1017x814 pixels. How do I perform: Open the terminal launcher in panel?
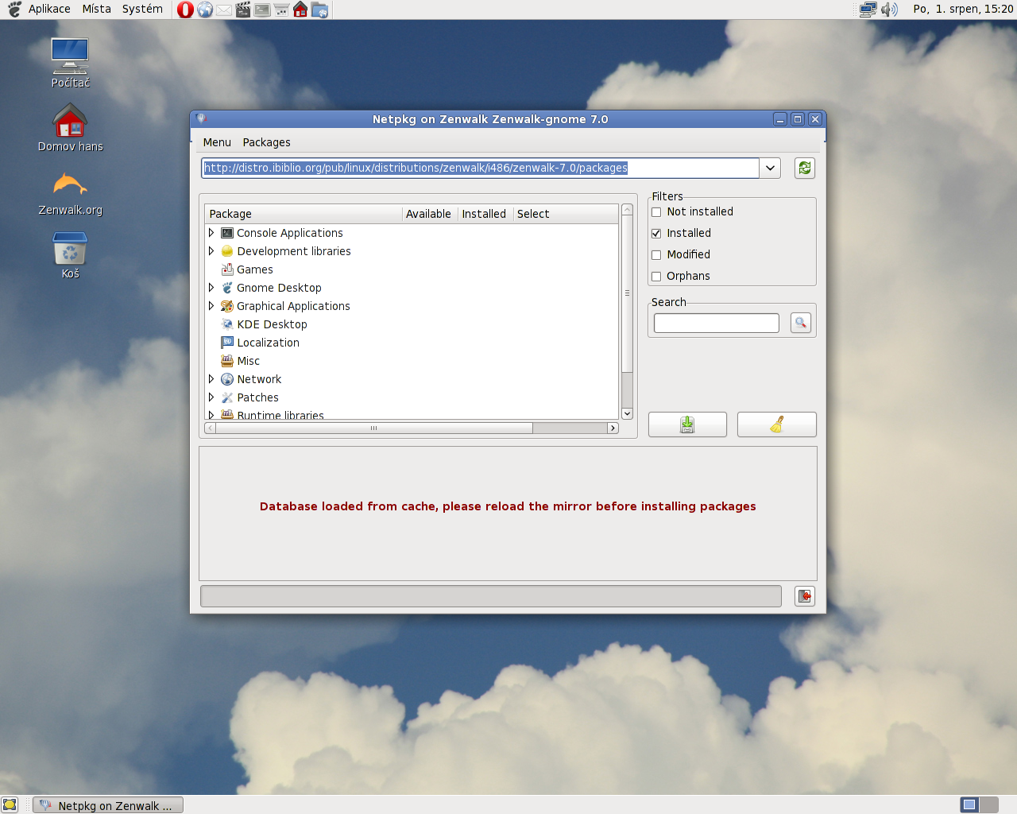coord(262,10)
